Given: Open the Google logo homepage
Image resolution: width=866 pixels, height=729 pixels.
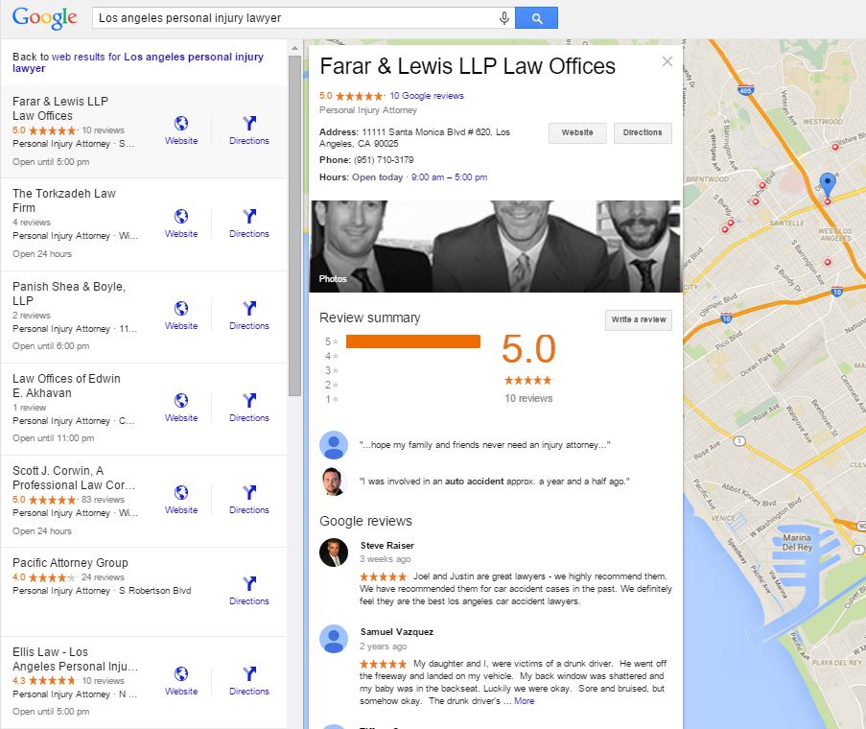Looking at the screenshot, I should (x=45, y=18).
